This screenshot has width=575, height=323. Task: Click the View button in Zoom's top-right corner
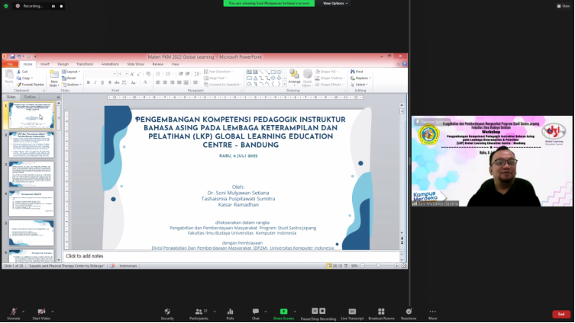click(564, 6)
